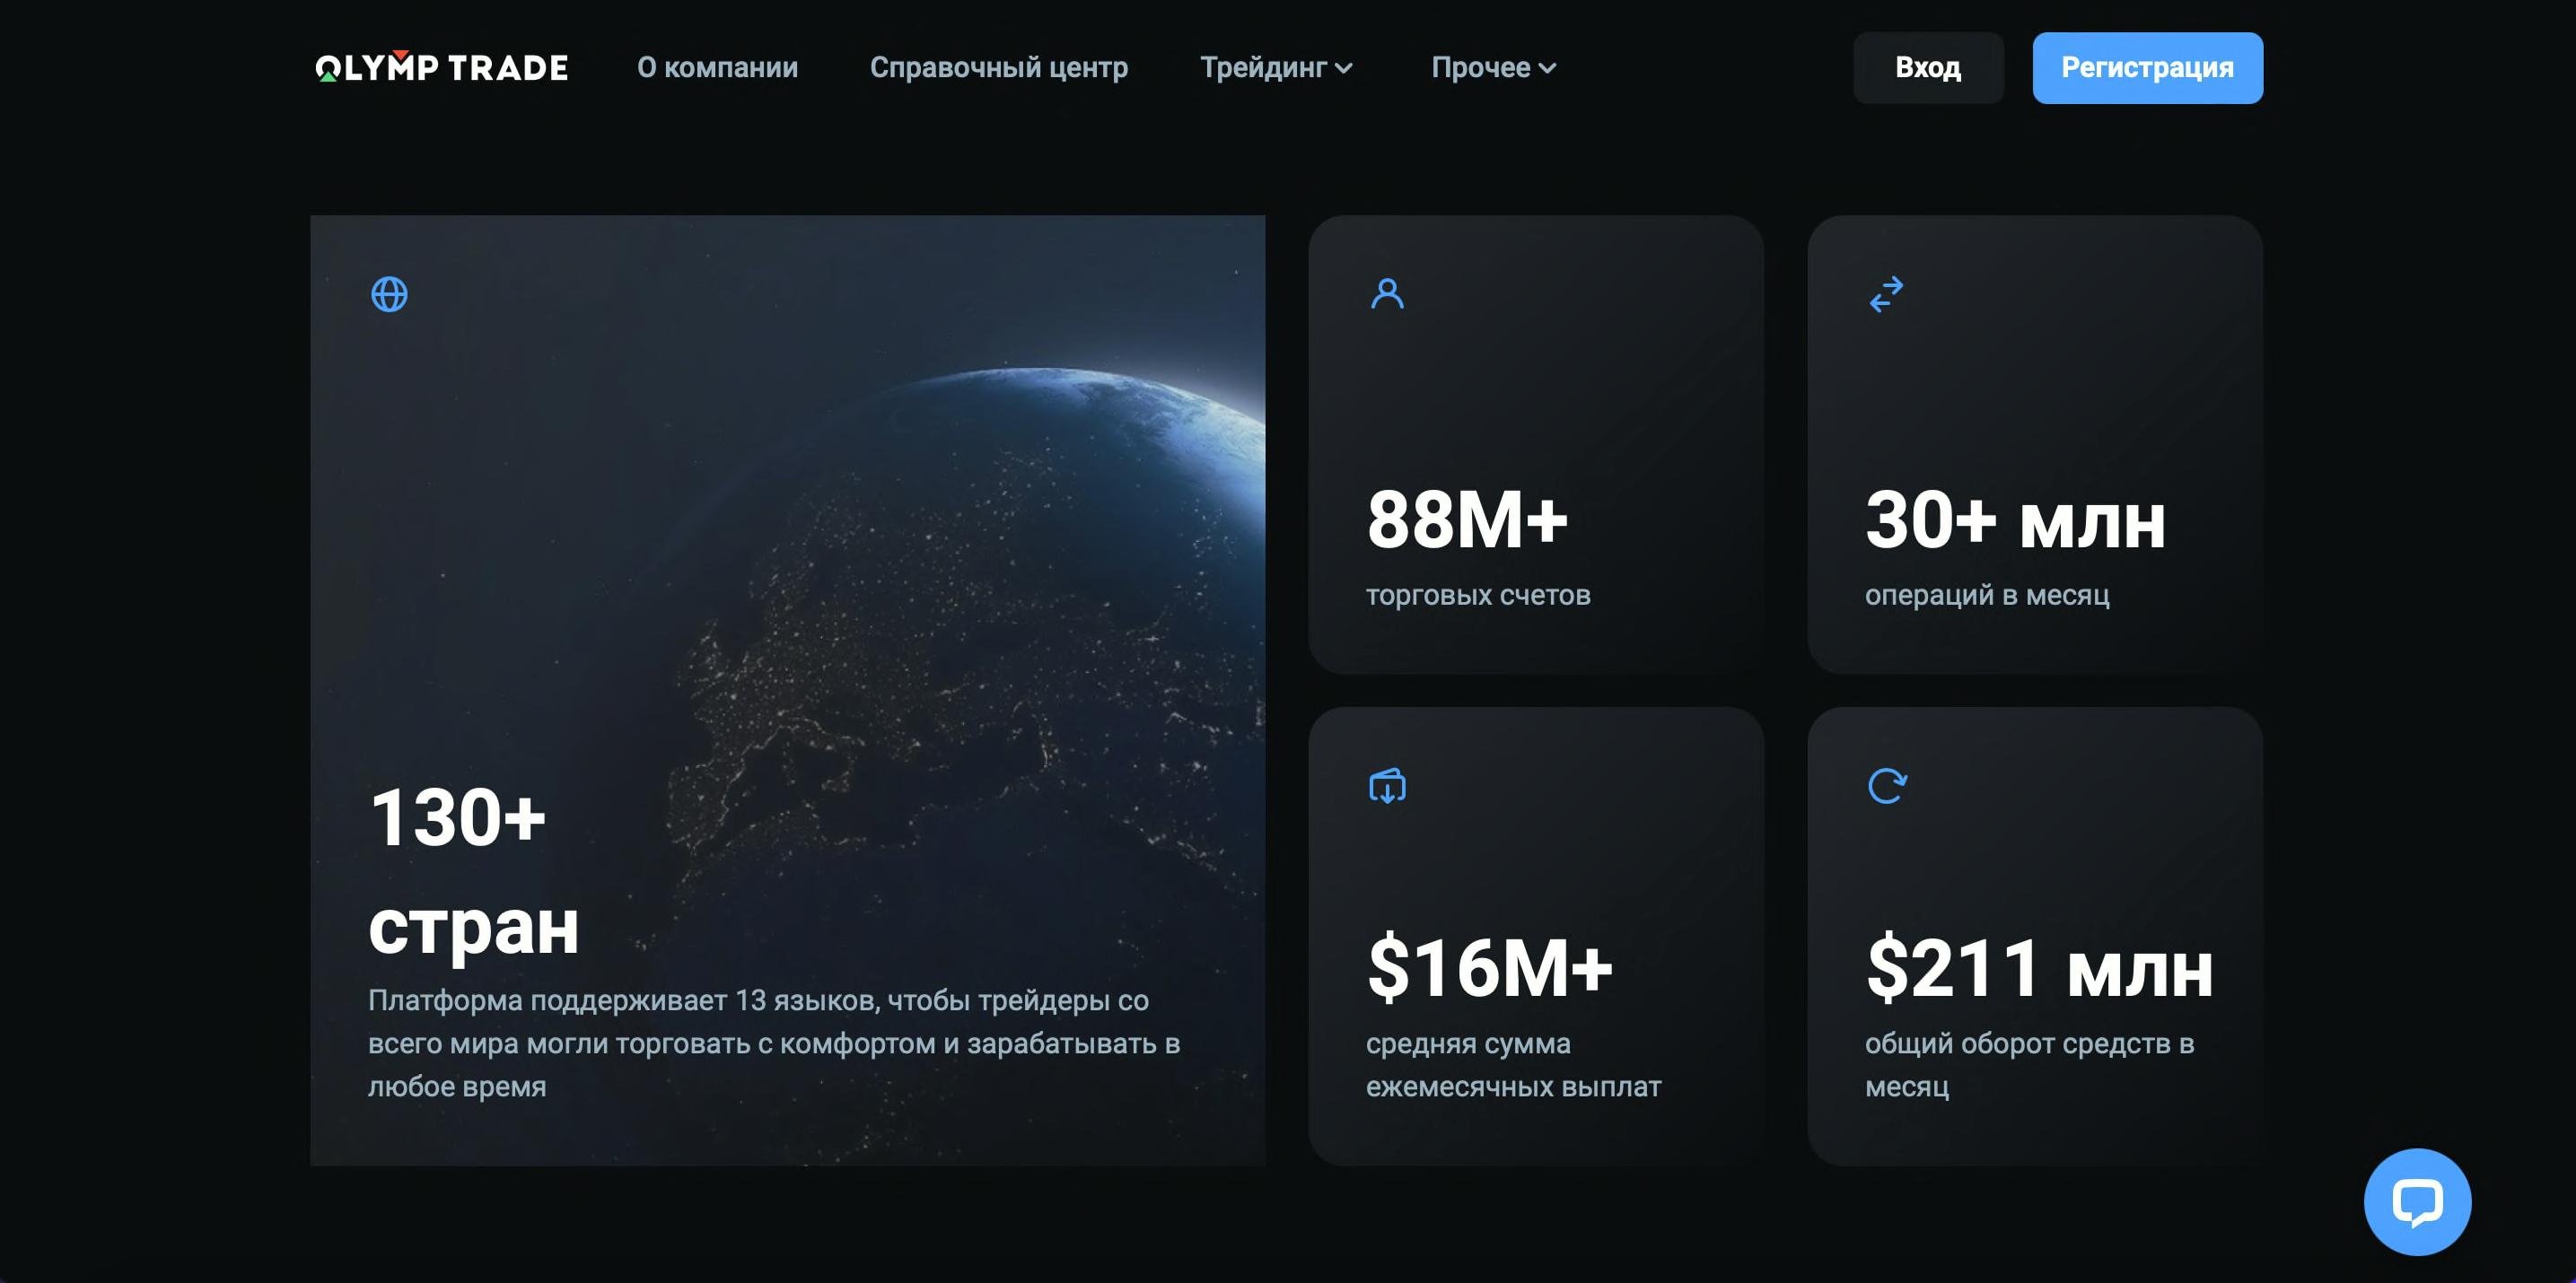Image resolution: width=2576 pixels, height=1283 pixels.
Task: Click the wallet payout icon above $16M+
Action: coord(1387,785)
